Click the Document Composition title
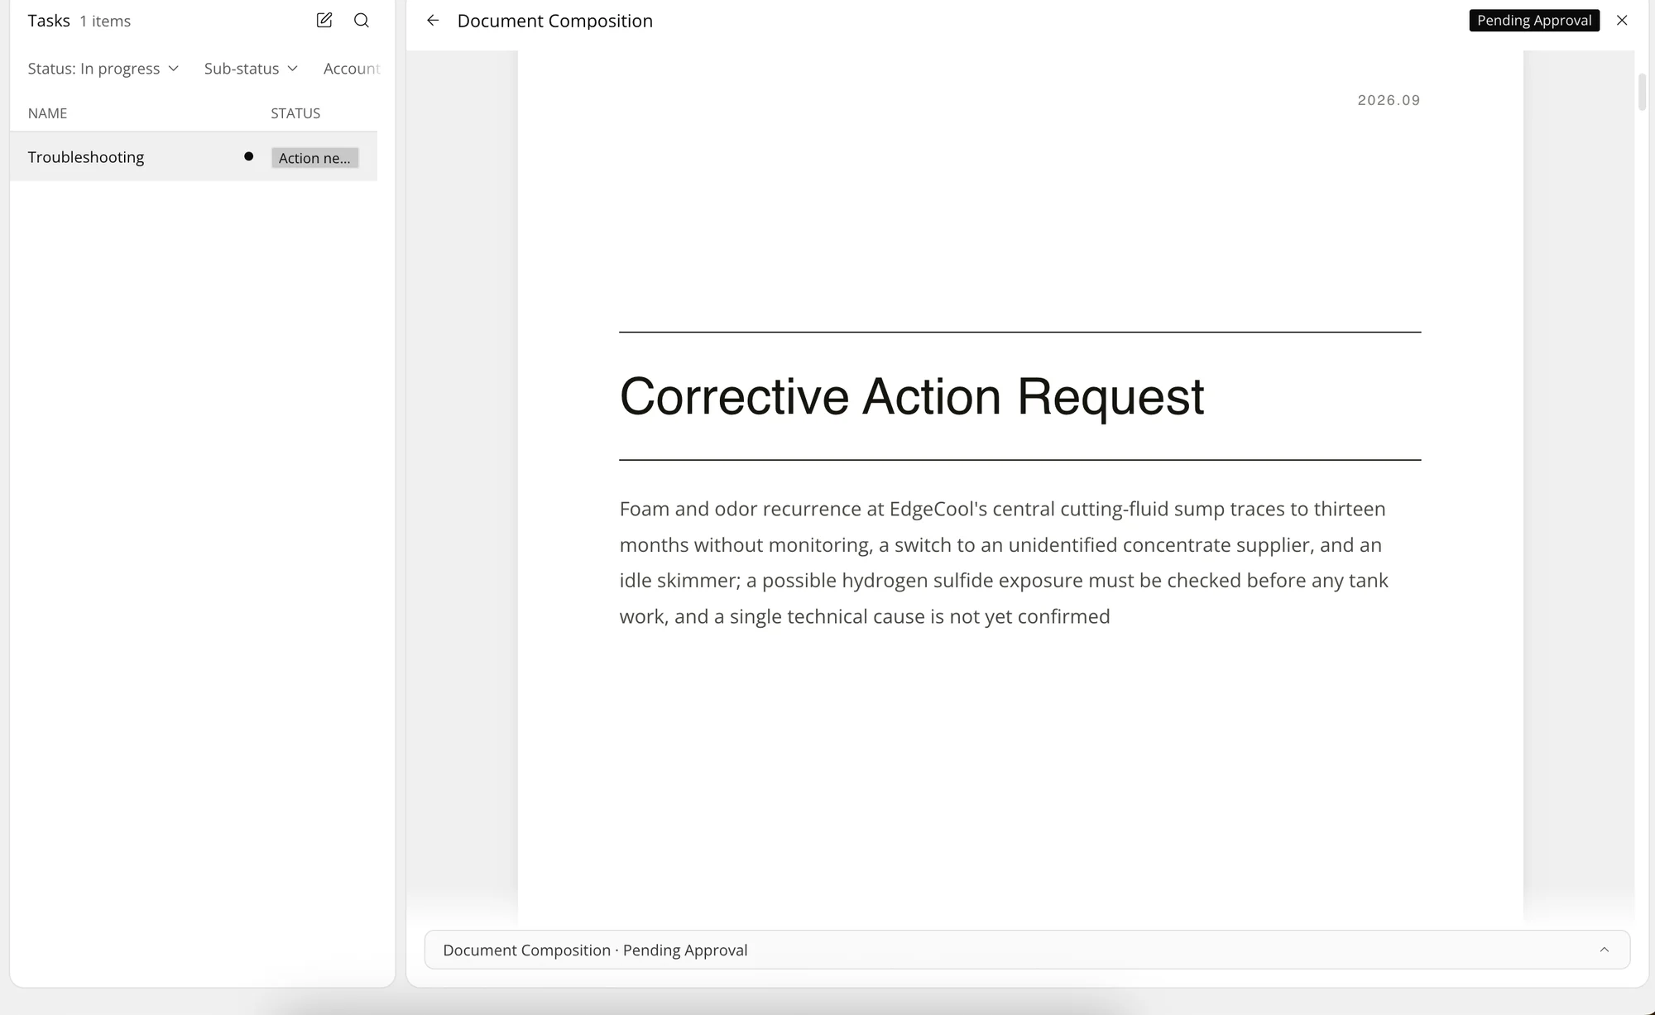Viewport: 1655px width, 1015px height. pyautogui.click(x=554, y=21)
